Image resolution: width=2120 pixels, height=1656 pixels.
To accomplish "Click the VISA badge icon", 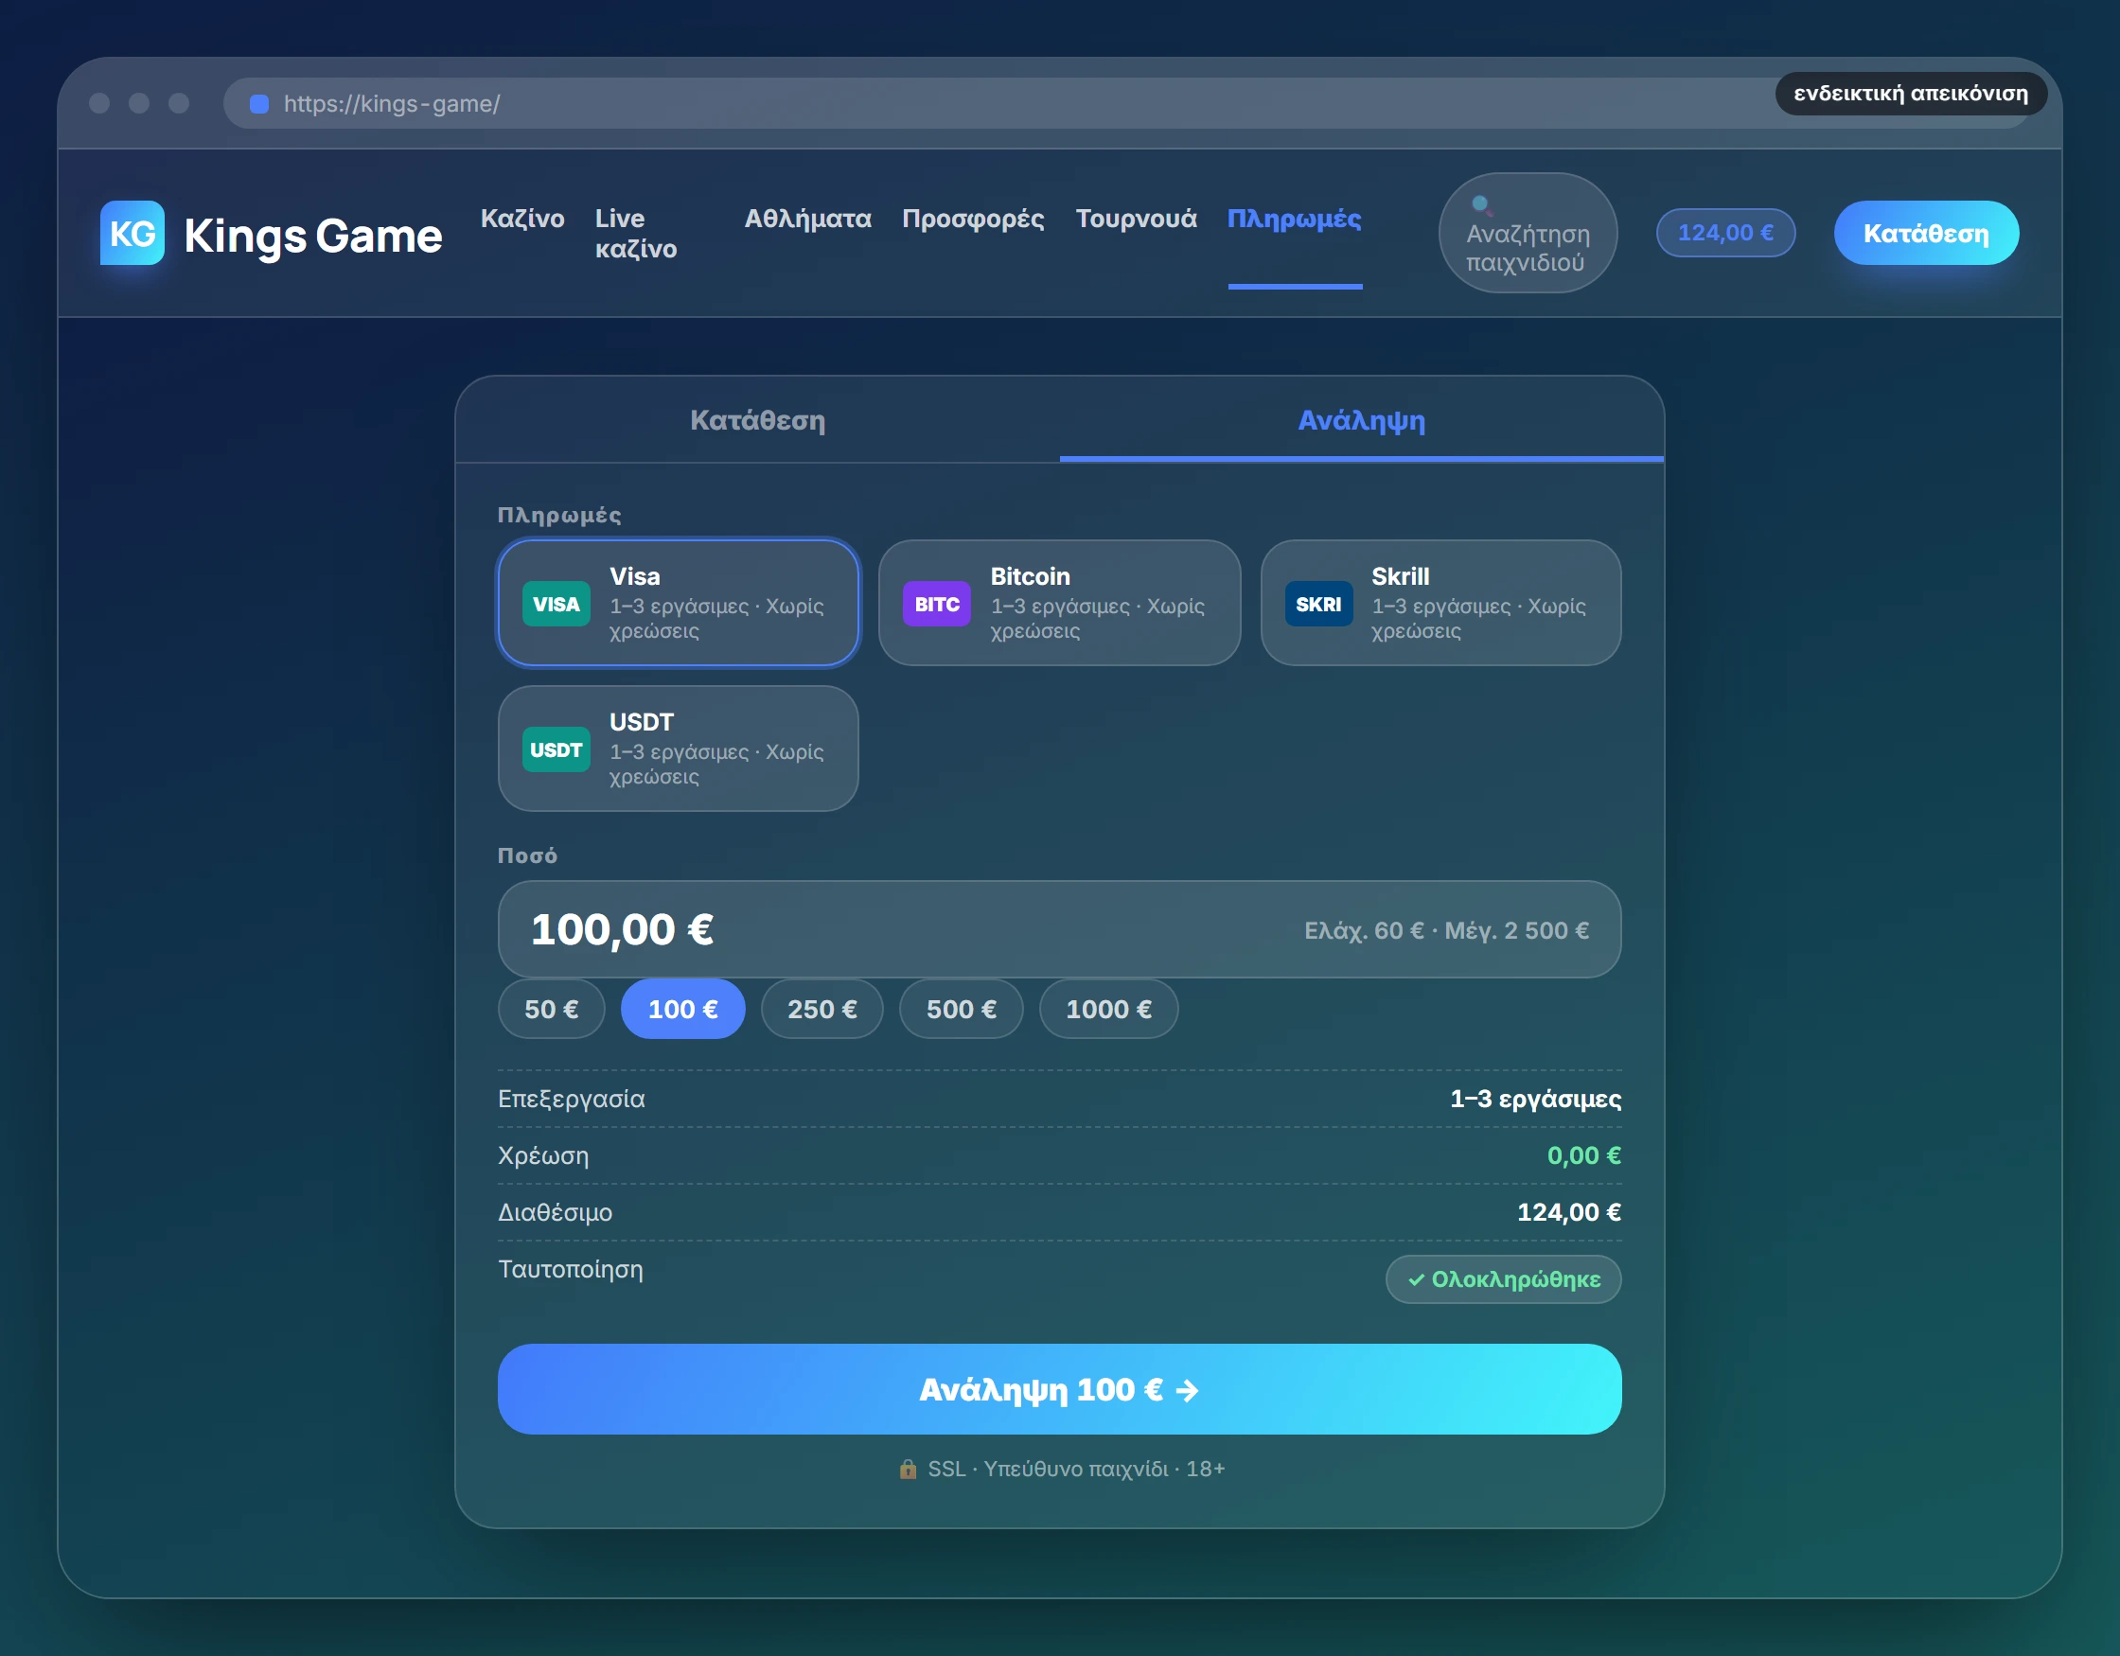I will 556,604.
